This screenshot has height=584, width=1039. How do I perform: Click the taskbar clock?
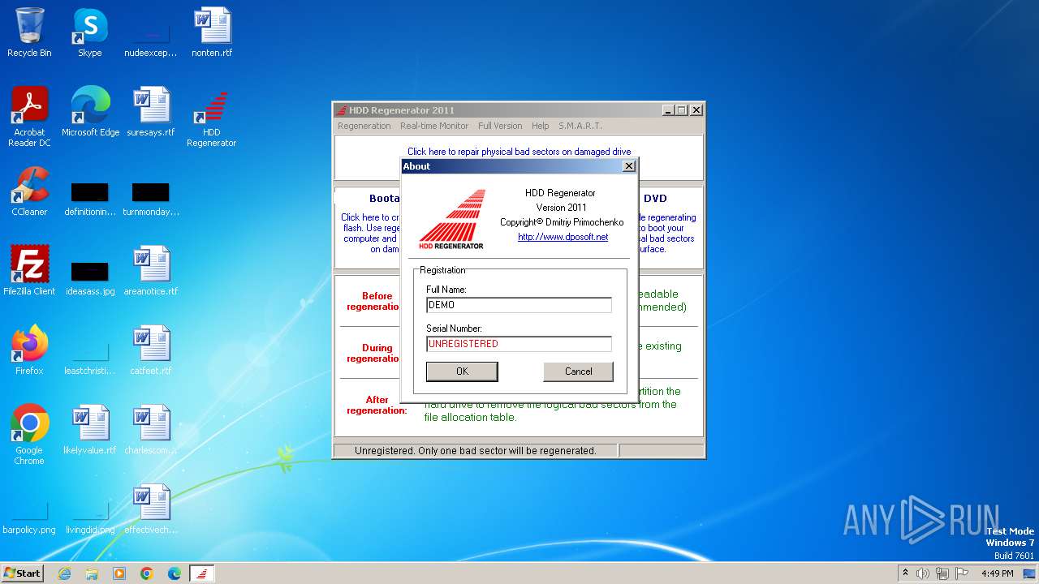997,573
